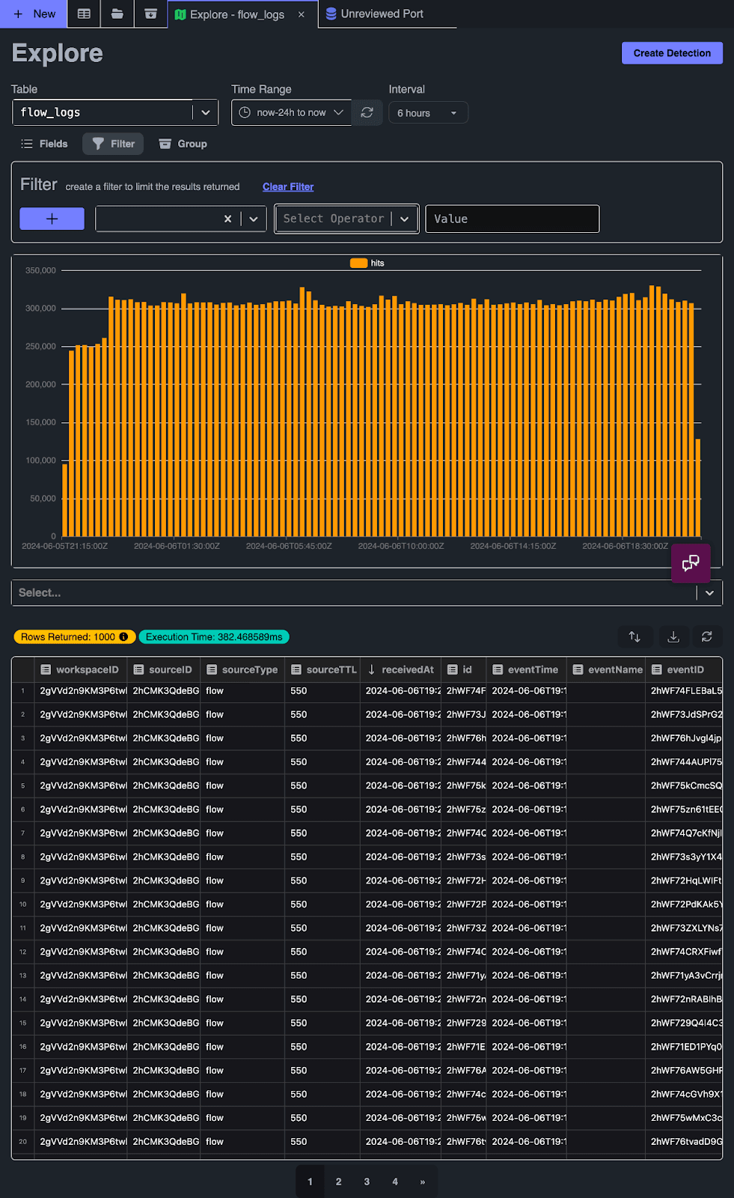Open the Select Operator dropdown

click(346, 219)
